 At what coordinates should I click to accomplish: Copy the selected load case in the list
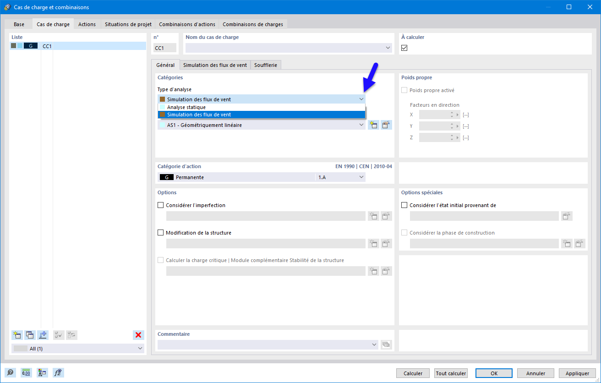click(x=30, y=335)
